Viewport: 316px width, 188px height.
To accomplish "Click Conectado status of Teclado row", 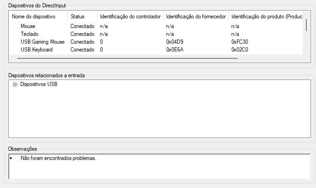I will (82, 34).
